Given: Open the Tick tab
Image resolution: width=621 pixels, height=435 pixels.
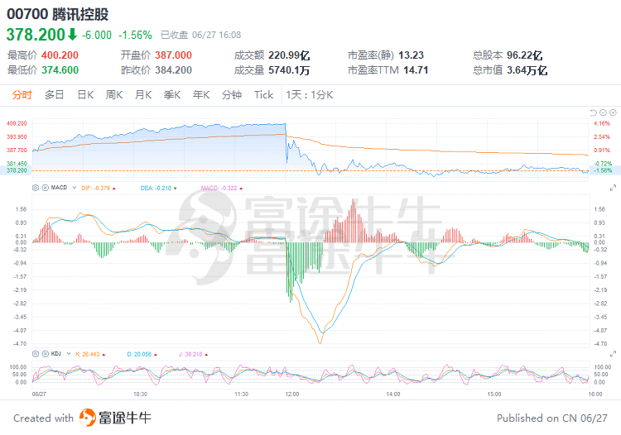Looking at the screenshot, I should (264, 95).
